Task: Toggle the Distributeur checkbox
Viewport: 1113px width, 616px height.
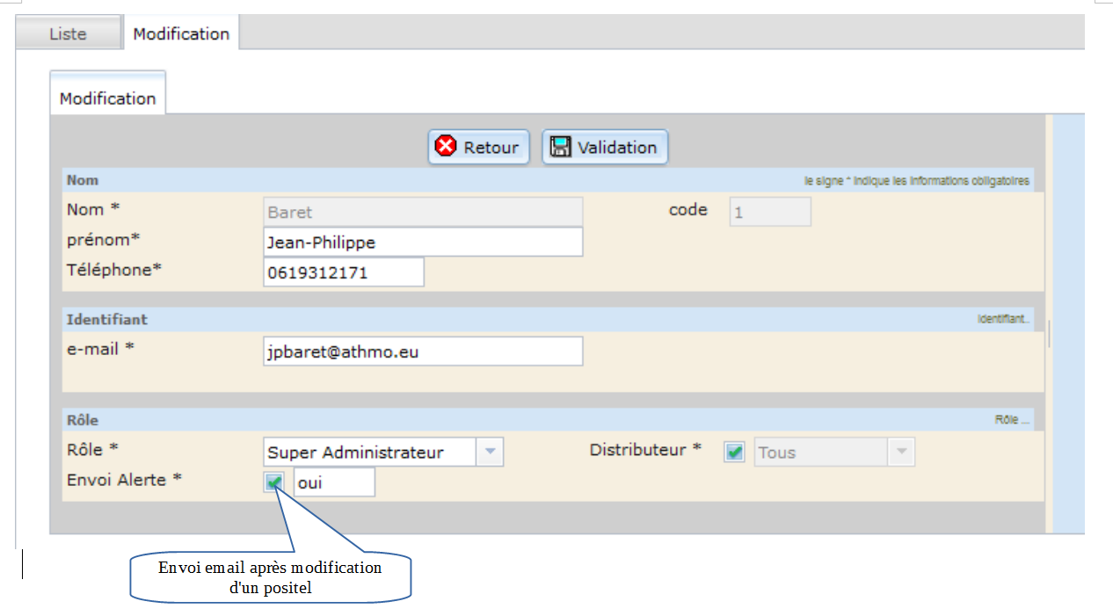Action: 734,453
